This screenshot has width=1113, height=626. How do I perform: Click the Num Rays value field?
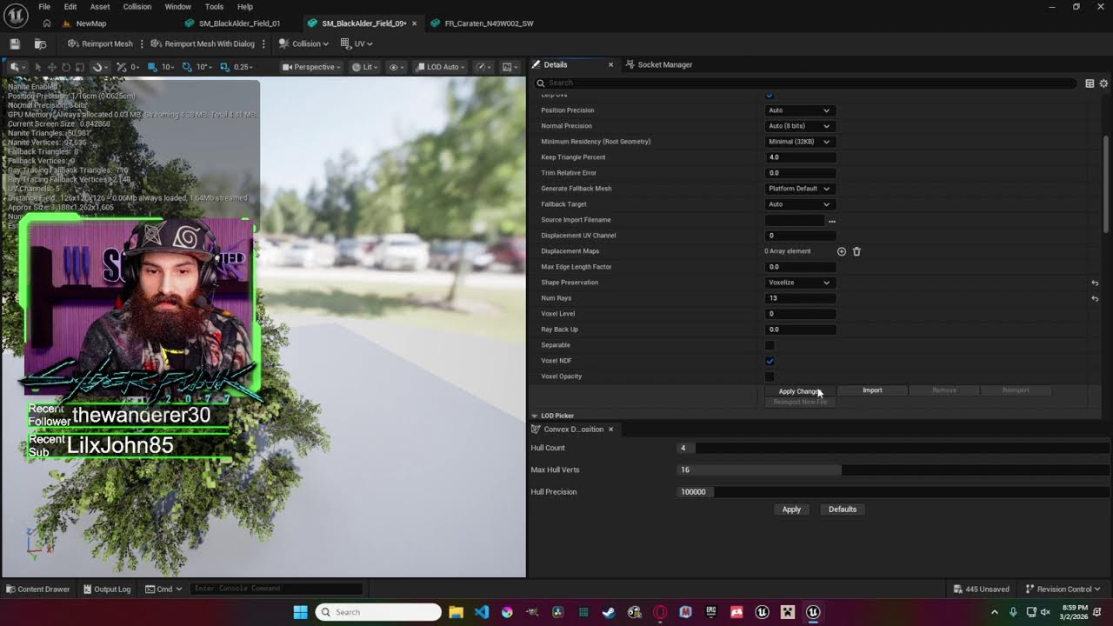click(800, 298)
